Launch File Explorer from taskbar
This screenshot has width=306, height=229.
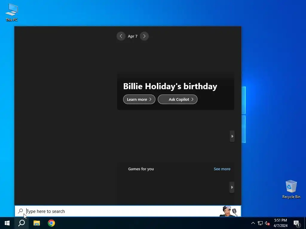(x=36, y=223)
